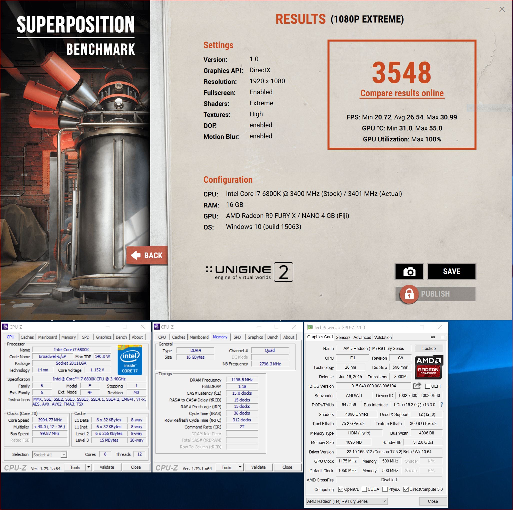Click the Unigine 2 engine logo
This screenshot has height=510, width=513.
249,272
